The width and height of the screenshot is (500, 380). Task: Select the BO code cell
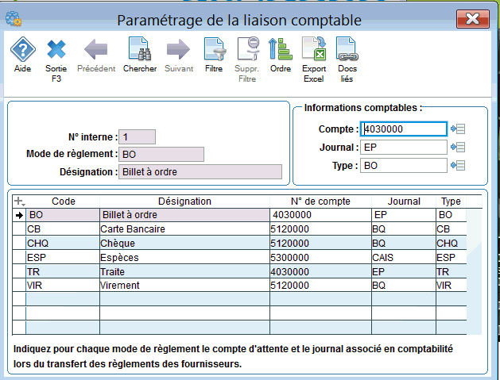click(63, 215)
